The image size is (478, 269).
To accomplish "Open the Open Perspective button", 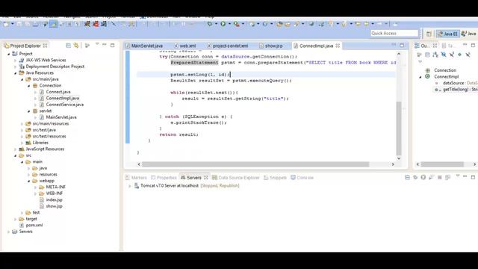I will point(429,34).
